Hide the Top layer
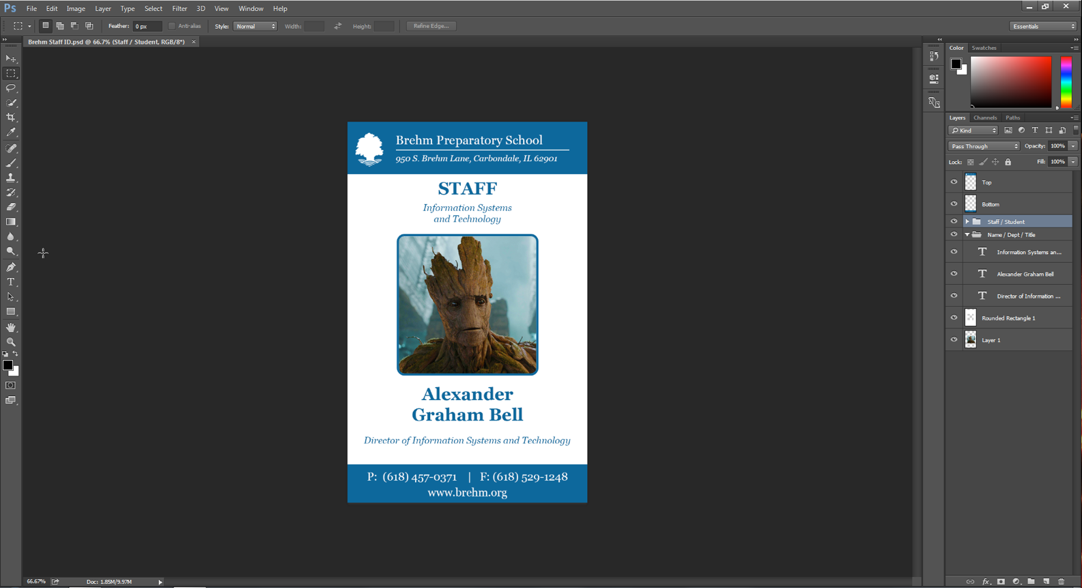 [954, 182]
